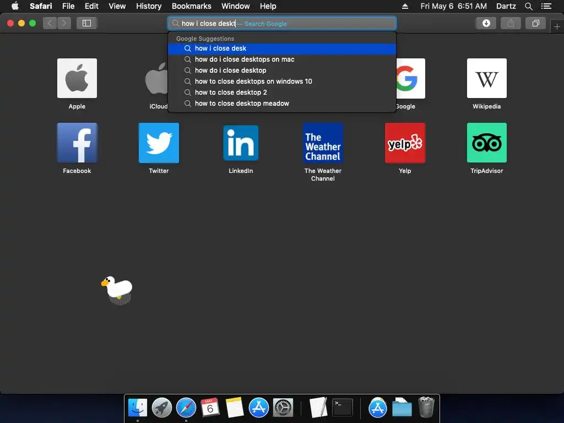Image resolution: width=564 pixels, height=423 pixels.
Task: Open the Window menu
Action: 236,6
